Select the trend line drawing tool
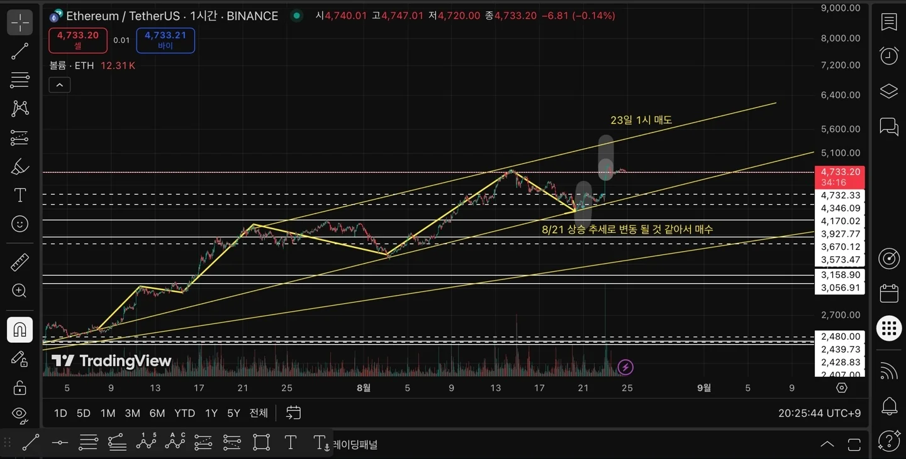This screenshot has height=459, width=906. [20, 51]
